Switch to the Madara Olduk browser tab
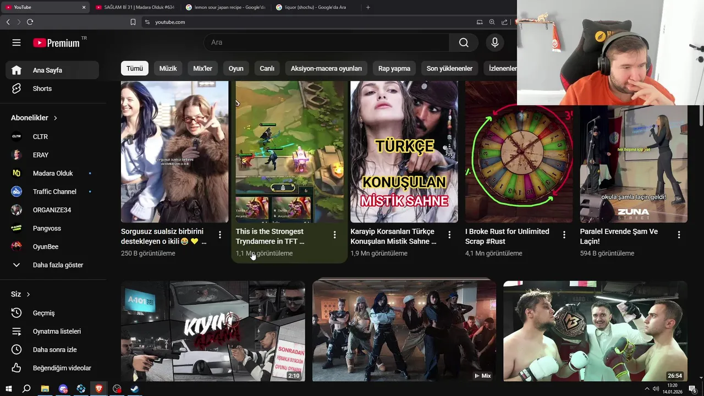The image size is (704, 396). (x=135, y=7)
